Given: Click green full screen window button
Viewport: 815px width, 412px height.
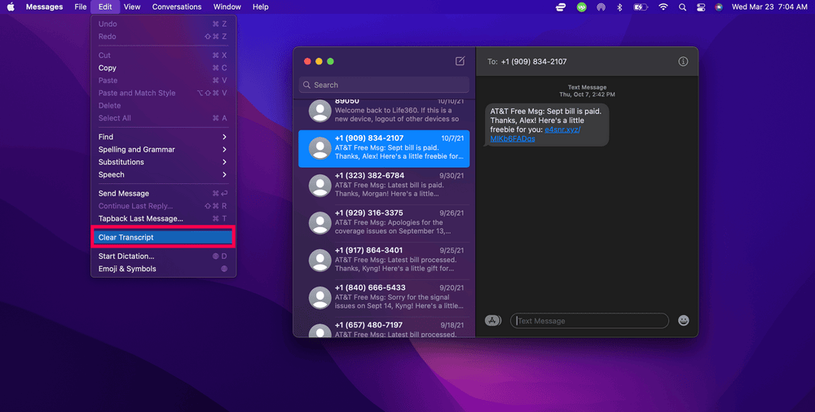Looking at the screenshot, I should [330, 61].
